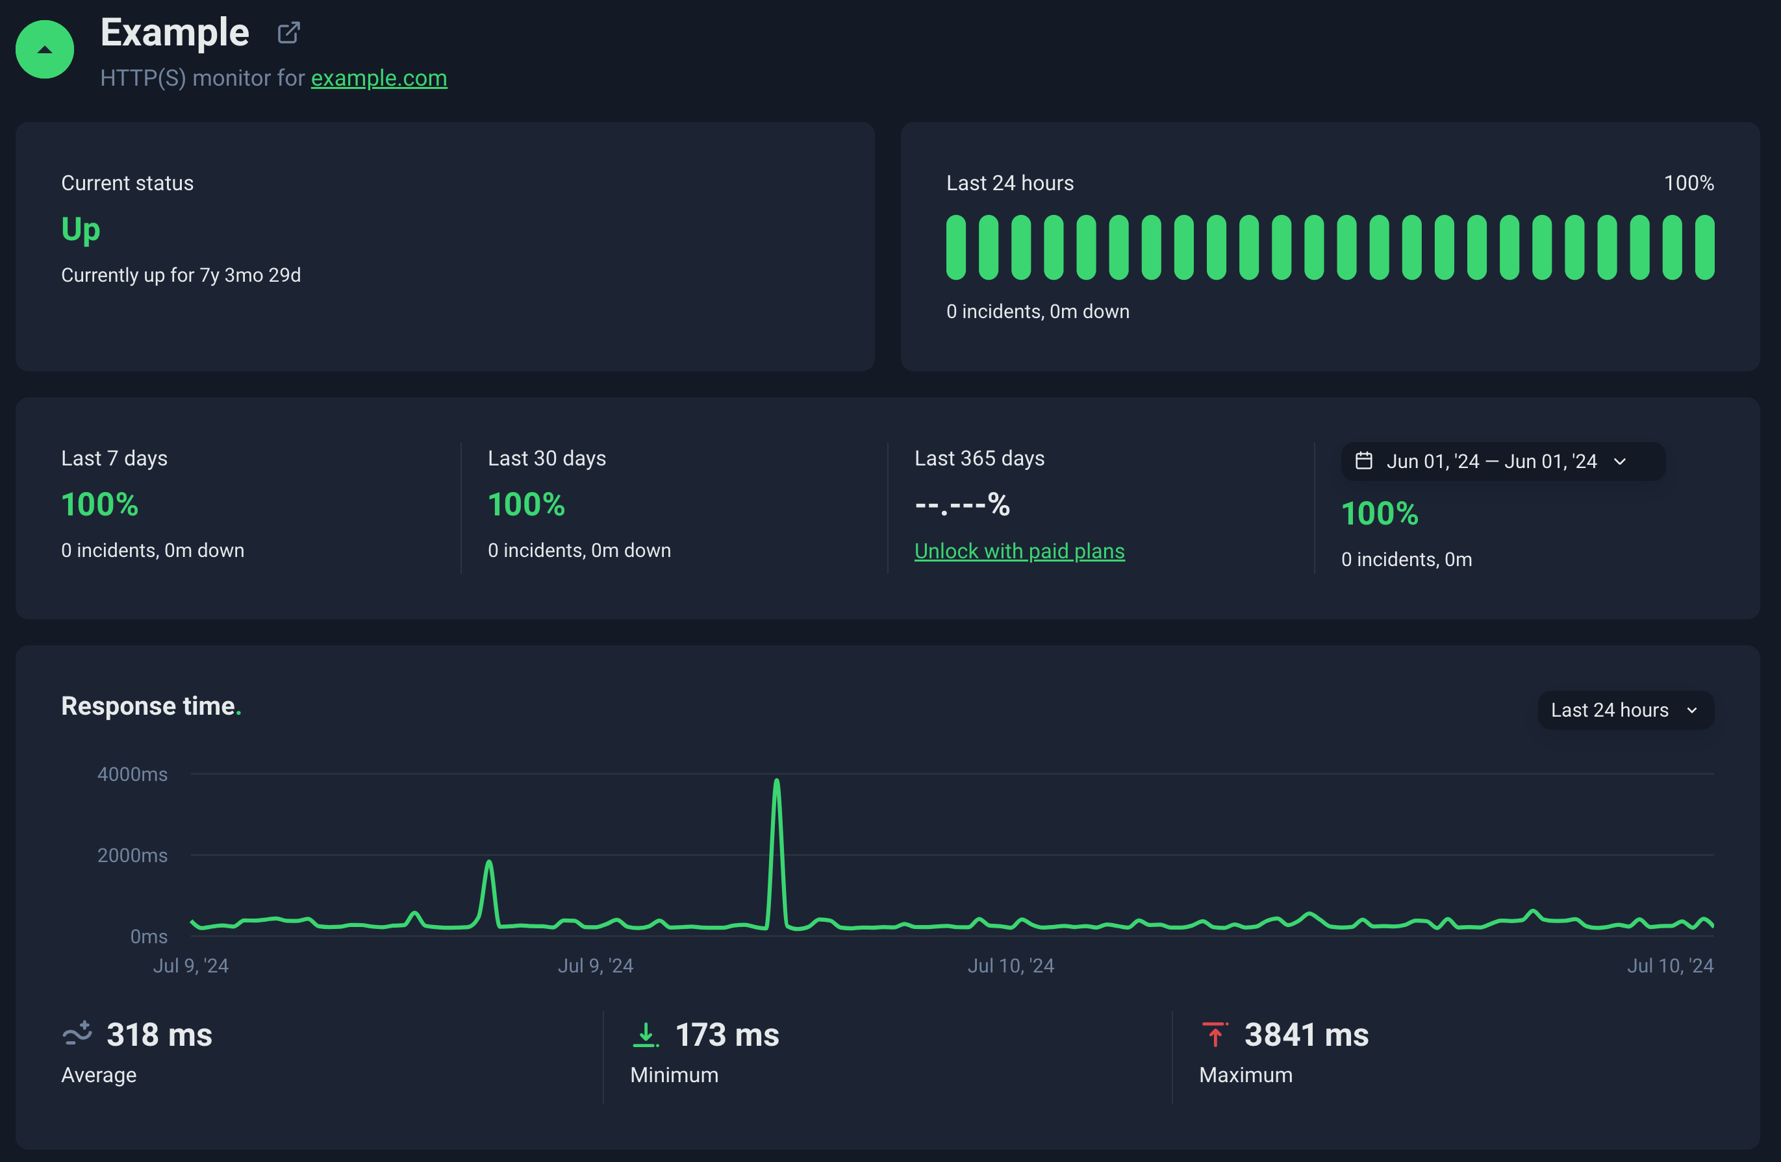The width and height of the screenshot is (1781, 1162).
Task: Click the 4000ms axis label
Action: click(133, 774)
